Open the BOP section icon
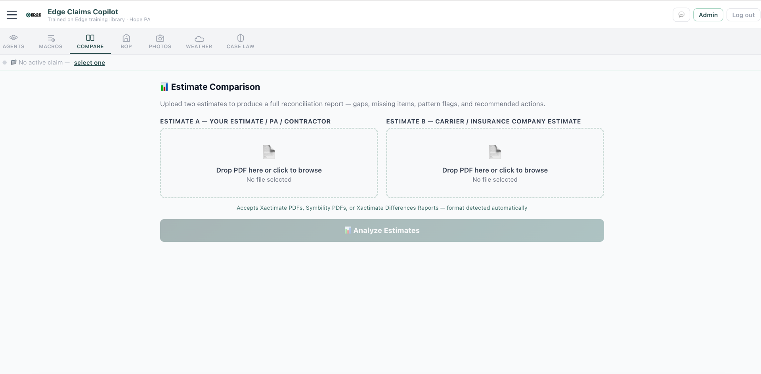This screenshot has width=761, height=374. tap(126, 38)
